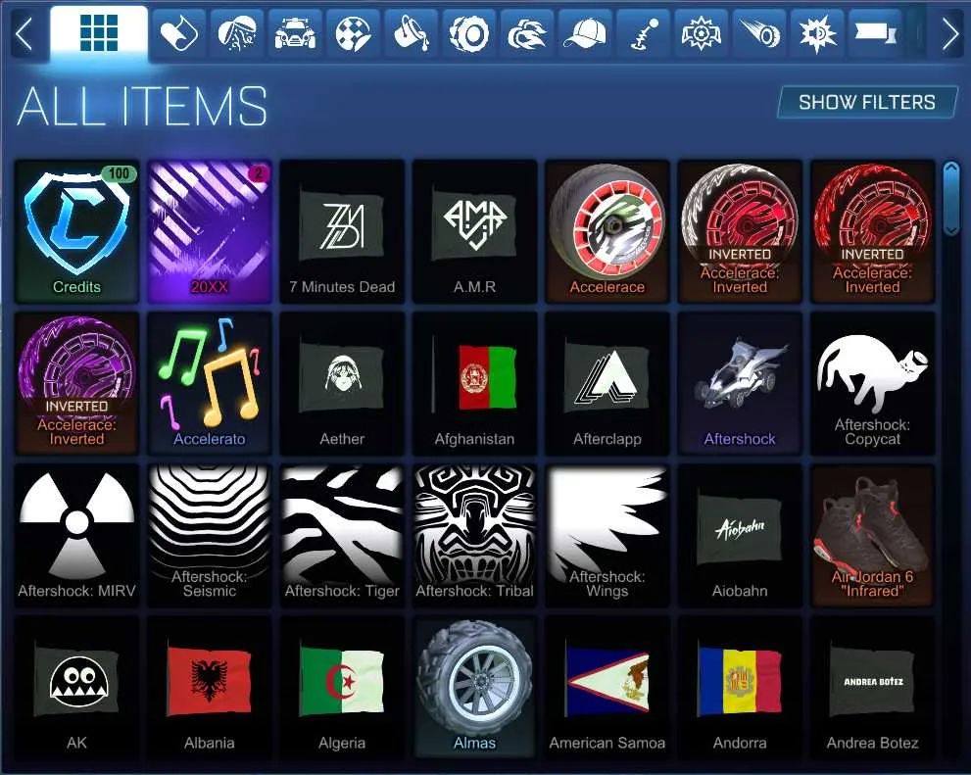This screenshot has height=775, width=971.
Task: Select the Air Jordan 6 Infrared item
Action: 872,535
